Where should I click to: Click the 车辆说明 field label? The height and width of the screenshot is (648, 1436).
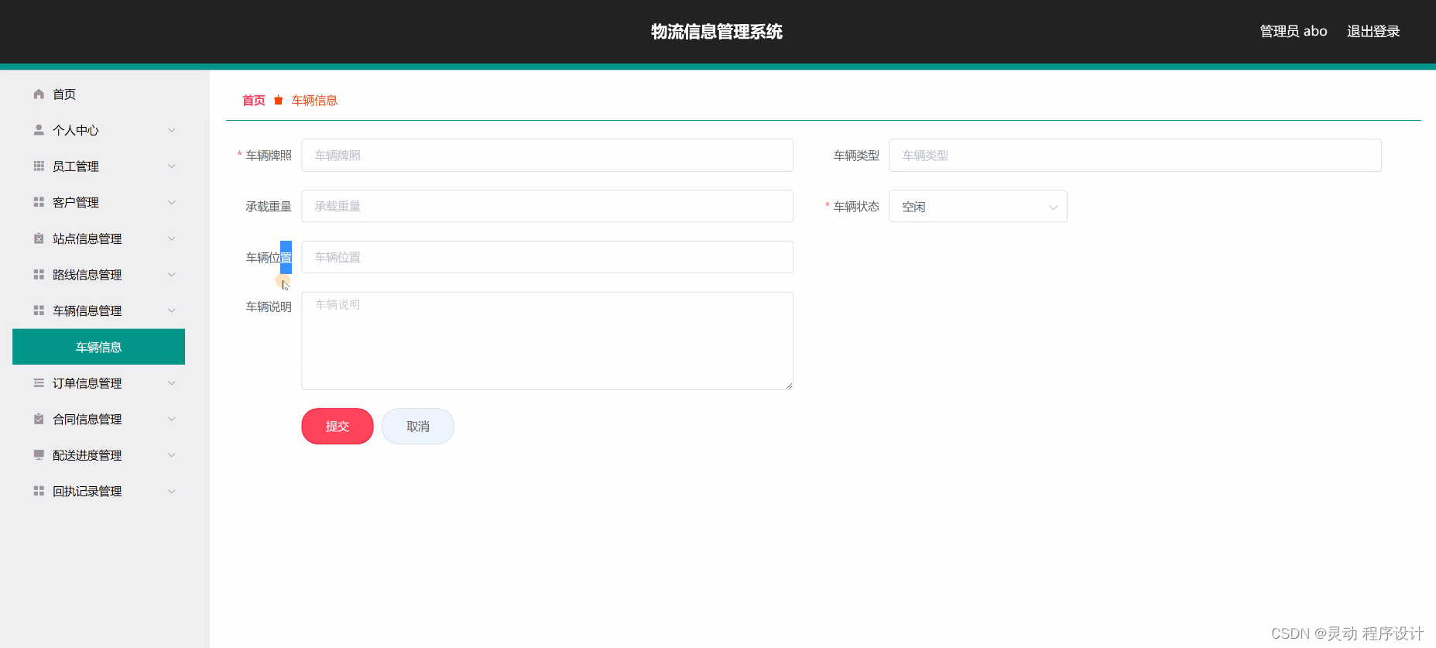coord(269,307)
